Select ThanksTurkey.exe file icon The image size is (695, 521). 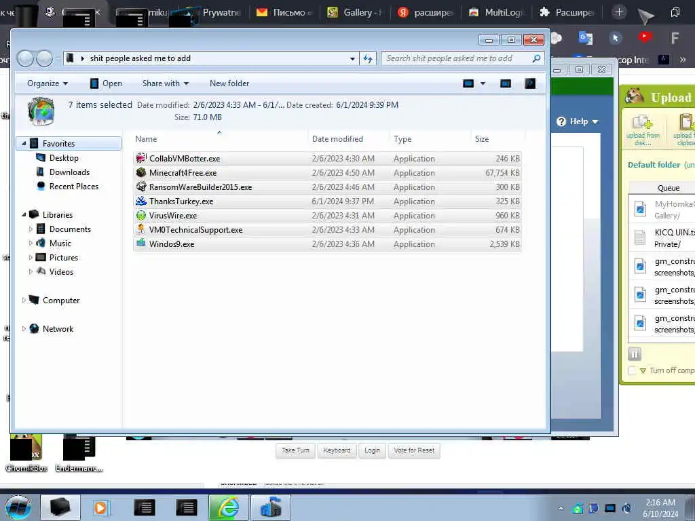click(x=141, y=201)
